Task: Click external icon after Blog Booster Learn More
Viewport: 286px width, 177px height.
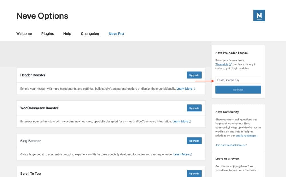Action: (190, 154)
